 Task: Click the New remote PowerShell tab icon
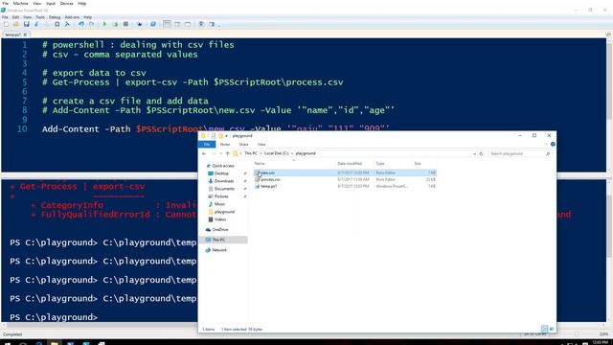[139, 24]
